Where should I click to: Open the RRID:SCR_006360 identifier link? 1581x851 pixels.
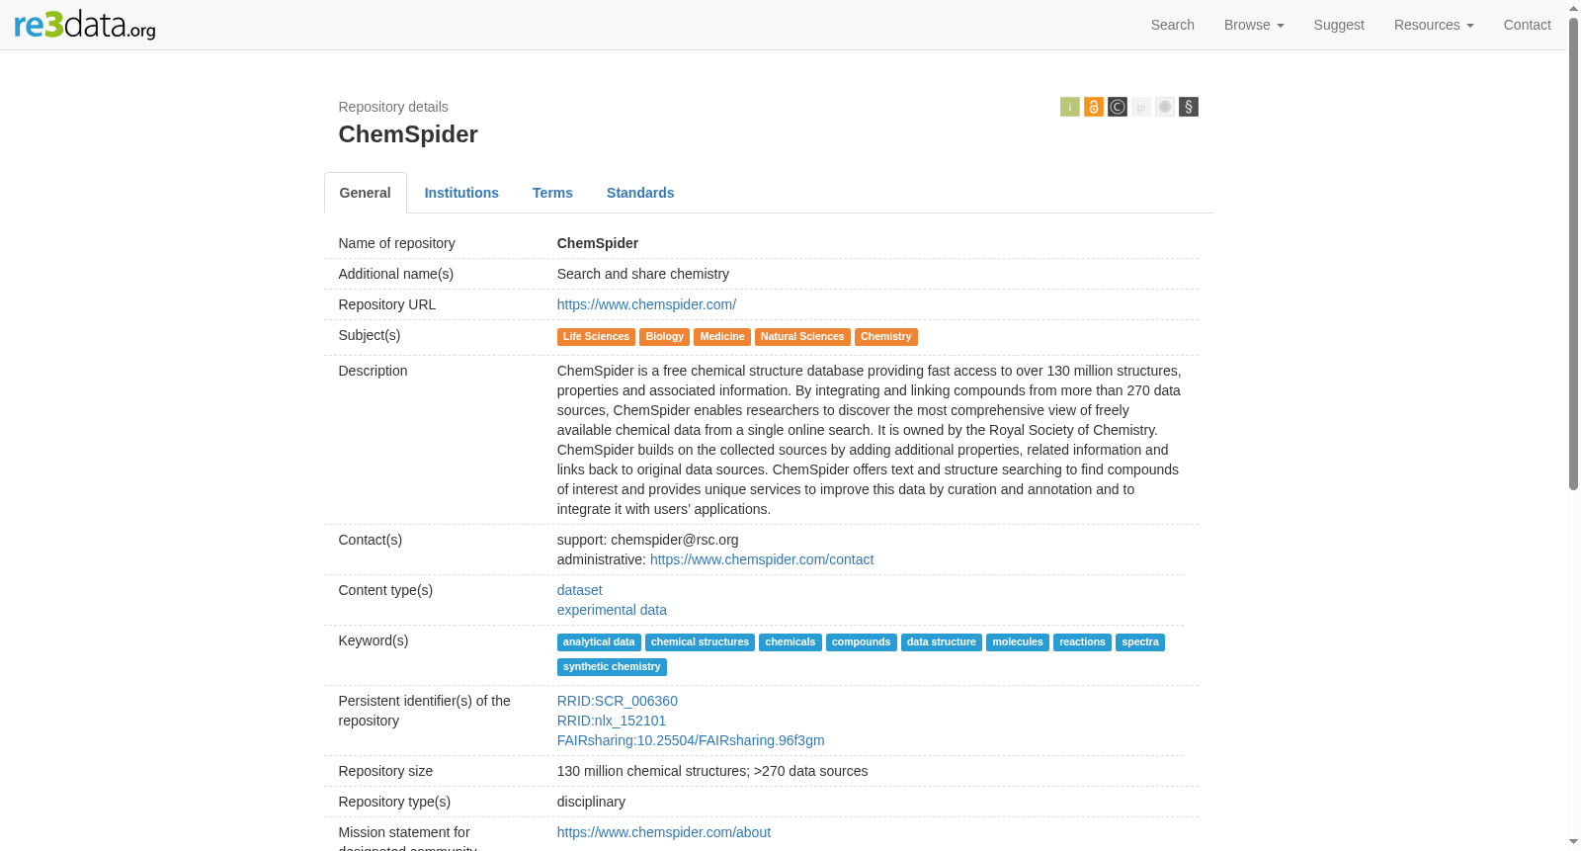click(x=618, y=701)
